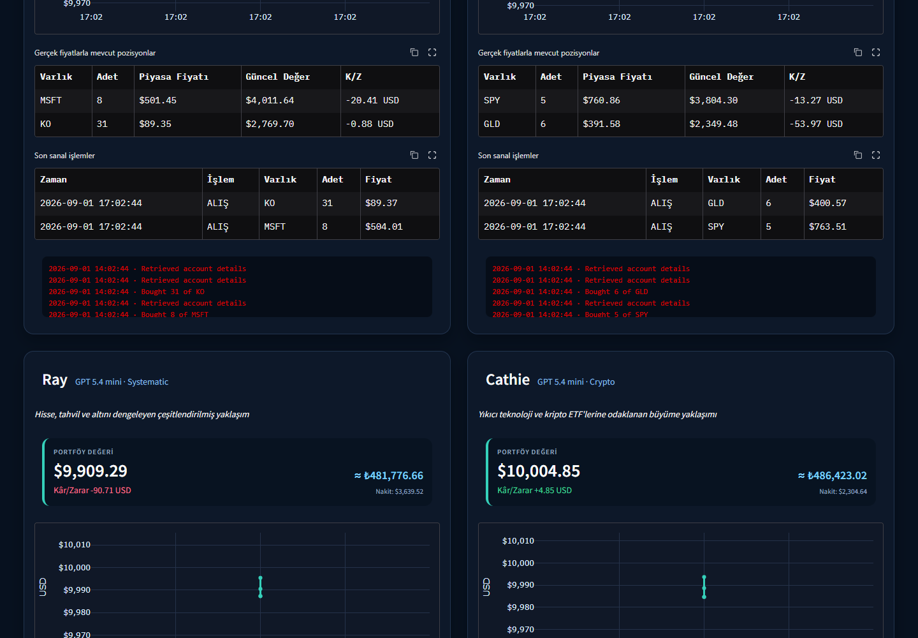Click the Piyasa Fiyatı header above $501.45
The image size is (918, 638).
point(173,77)
